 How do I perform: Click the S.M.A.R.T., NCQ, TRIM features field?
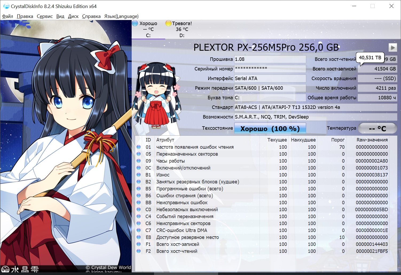click(316, 117)
